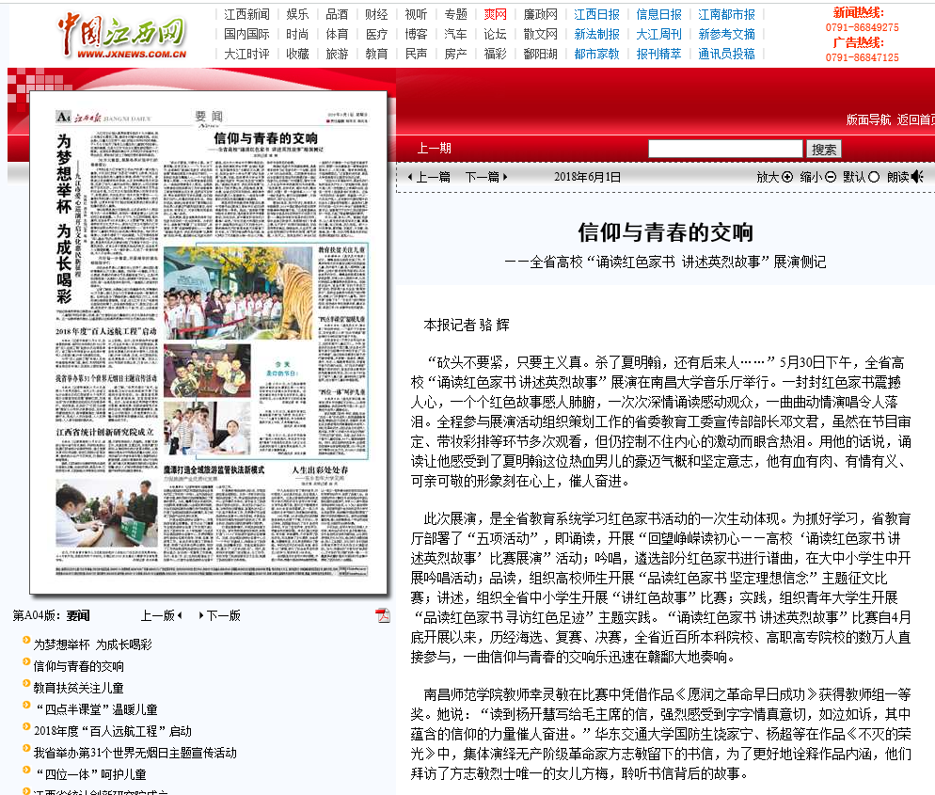Click the 放大 zoom-in plus icon
The height and width of the screenshot is (795, 935).
787,177
